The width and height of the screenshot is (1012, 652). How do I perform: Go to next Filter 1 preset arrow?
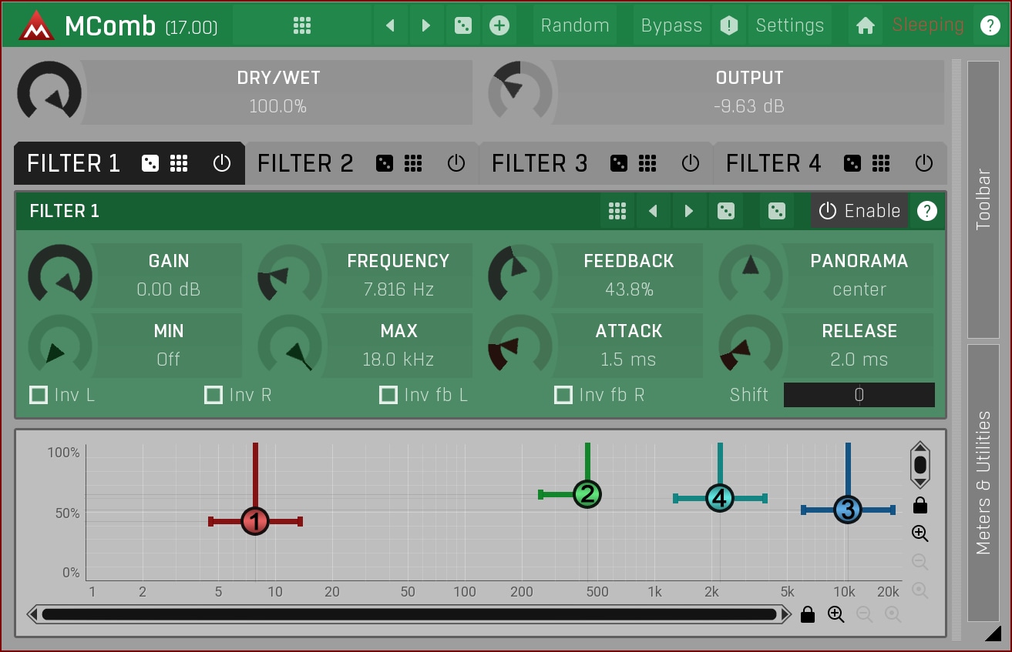tap(689, 211)
